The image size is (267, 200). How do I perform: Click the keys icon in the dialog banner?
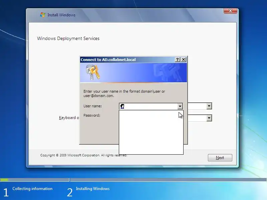click(93, 72)
